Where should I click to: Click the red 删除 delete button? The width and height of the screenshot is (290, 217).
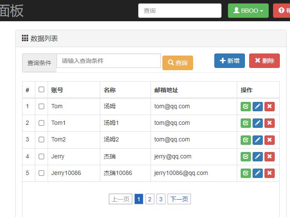tap(264, 61)
